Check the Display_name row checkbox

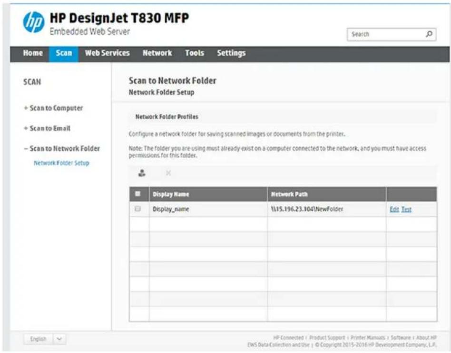(x=138, y=209)
